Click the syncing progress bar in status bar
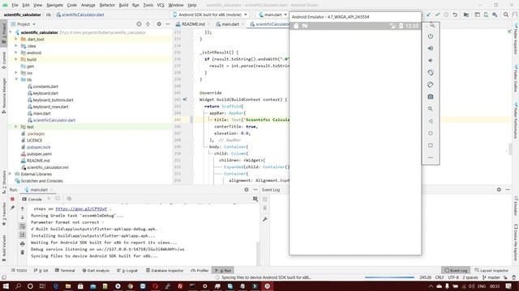 (x=389, y=277)
